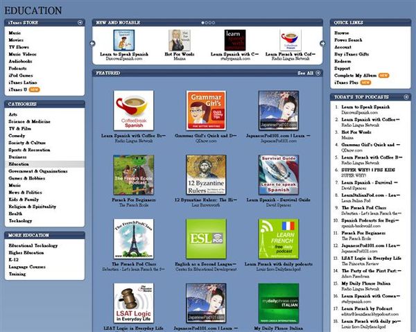Open Grammar Girl's podcast artwork
The image size is (416, 332).
tap(206, 110)
